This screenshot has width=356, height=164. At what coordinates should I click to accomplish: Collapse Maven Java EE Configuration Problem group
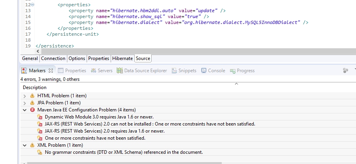click(x=25, y=110)
